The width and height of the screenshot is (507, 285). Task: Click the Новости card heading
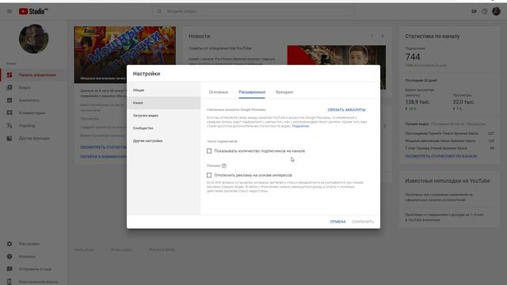tap(199, 36)
